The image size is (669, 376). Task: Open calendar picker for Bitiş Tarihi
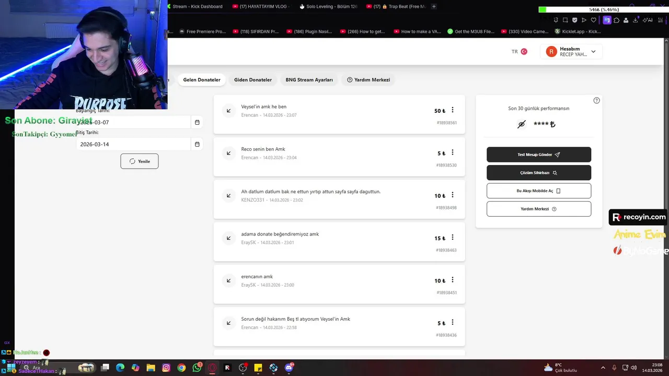pyautogui.click(x=197, y=144)
